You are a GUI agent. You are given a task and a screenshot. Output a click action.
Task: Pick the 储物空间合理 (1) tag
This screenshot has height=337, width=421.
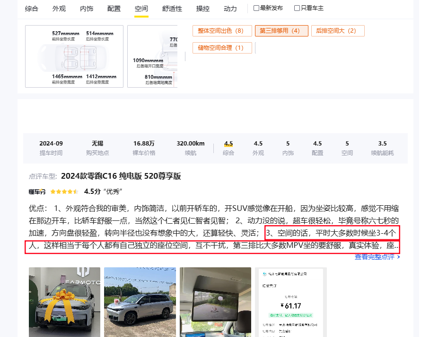coord(222,48)
